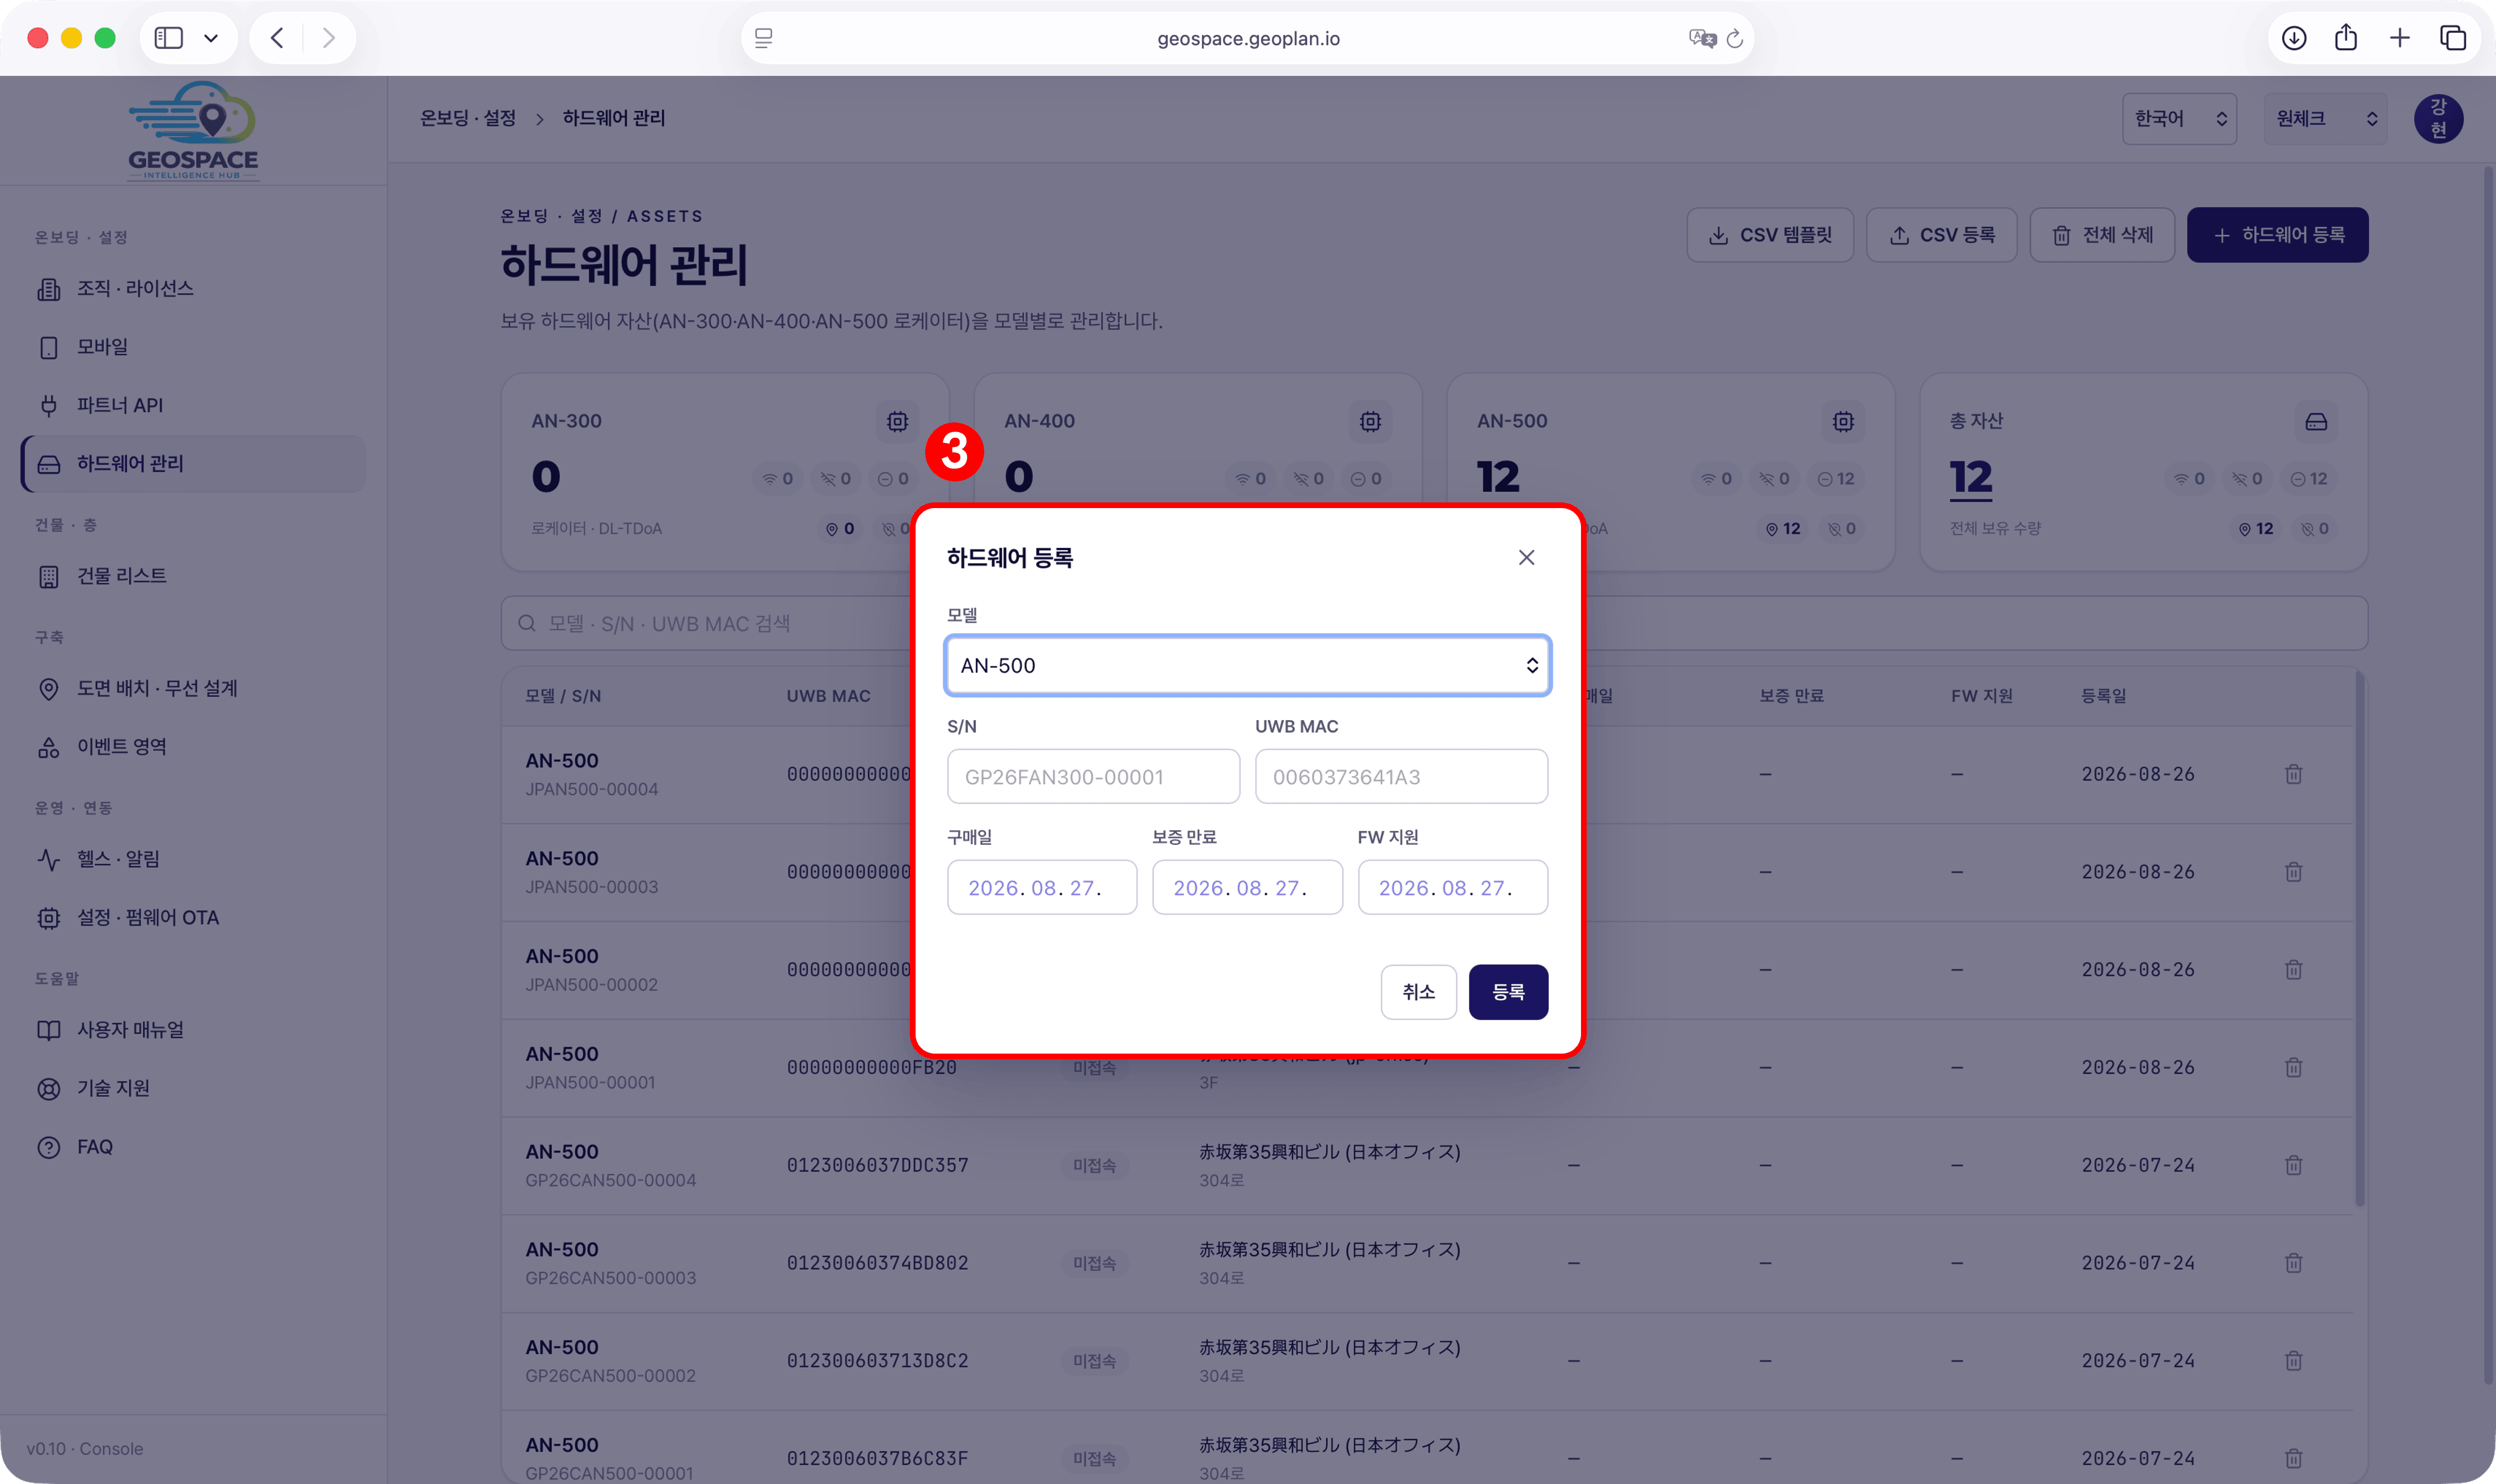This screenshot has height=1484, width=2496.
Task: Open the 원체크 organization dropdown
Action: (x=2325, y=119)
